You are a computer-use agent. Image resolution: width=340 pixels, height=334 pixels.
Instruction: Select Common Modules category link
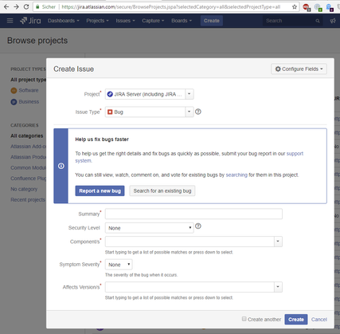point(29,168)
